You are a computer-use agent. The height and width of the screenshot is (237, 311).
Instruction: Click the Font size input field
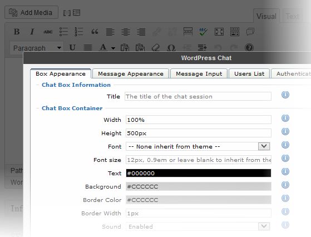point(199,160)
